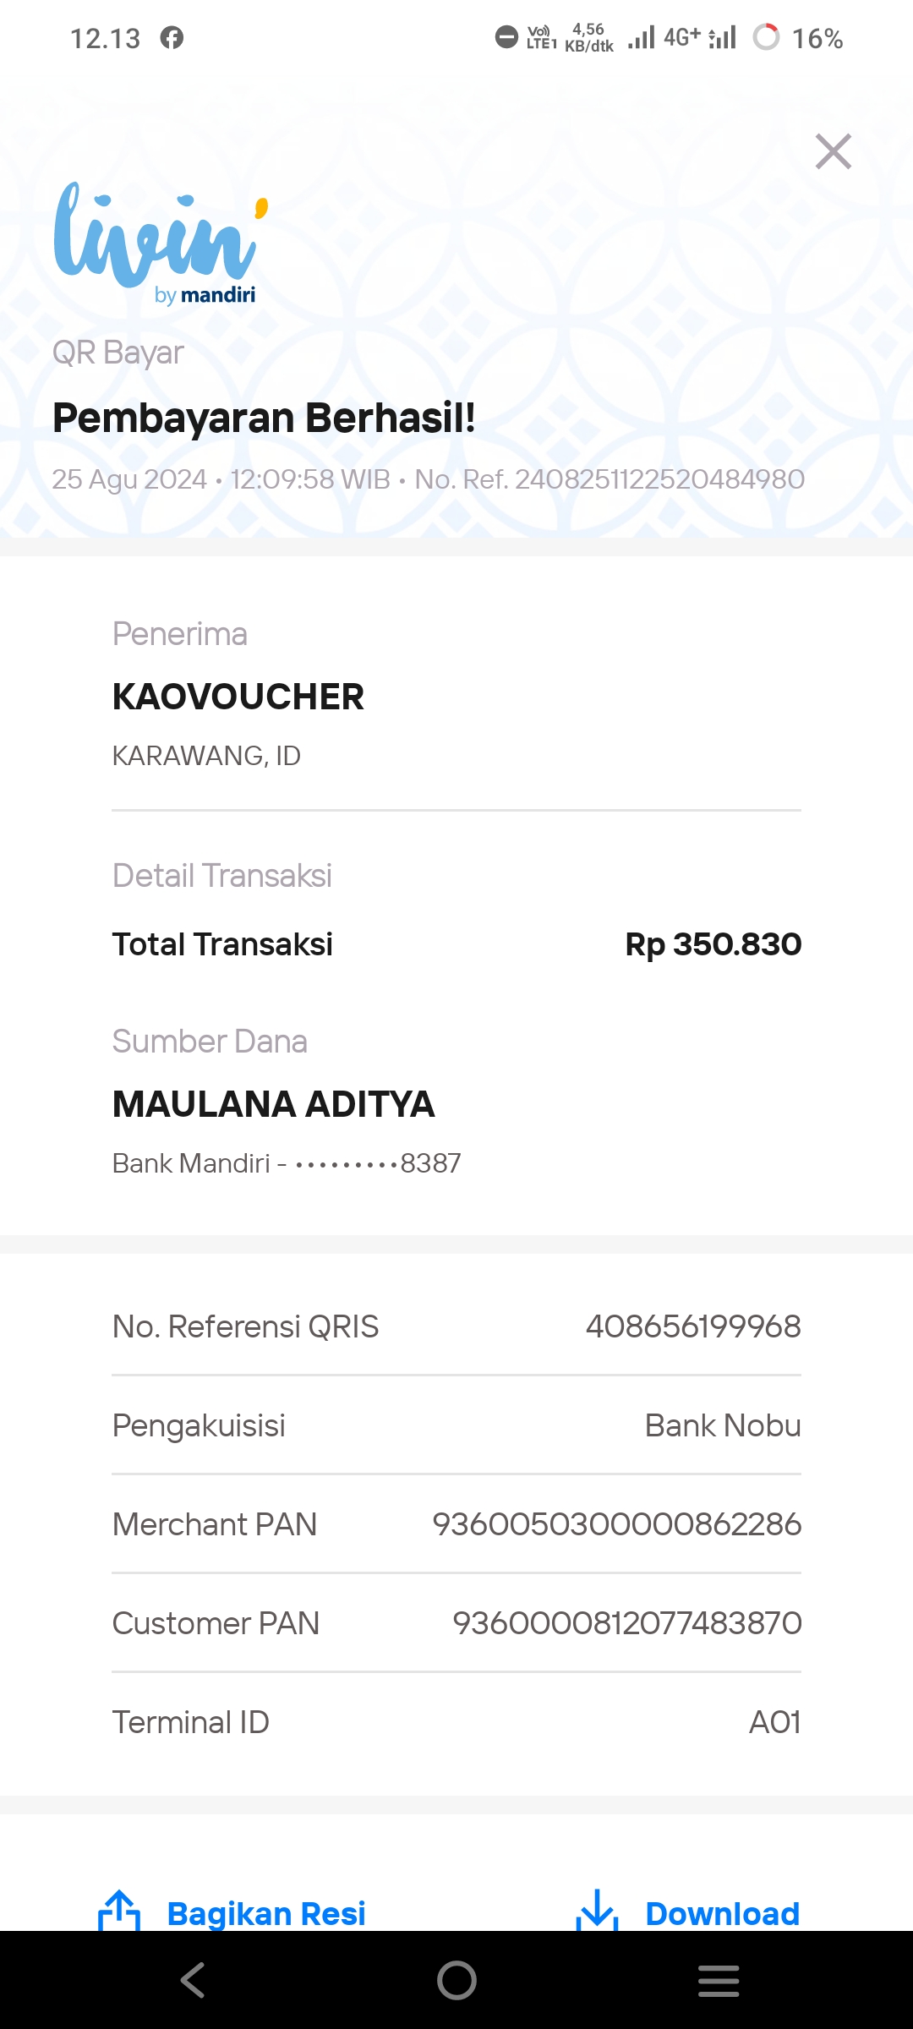Screen dimensions: 913x2029
Task: Tap the MAULANA ADITYA source account
Action: (273, 1104)
